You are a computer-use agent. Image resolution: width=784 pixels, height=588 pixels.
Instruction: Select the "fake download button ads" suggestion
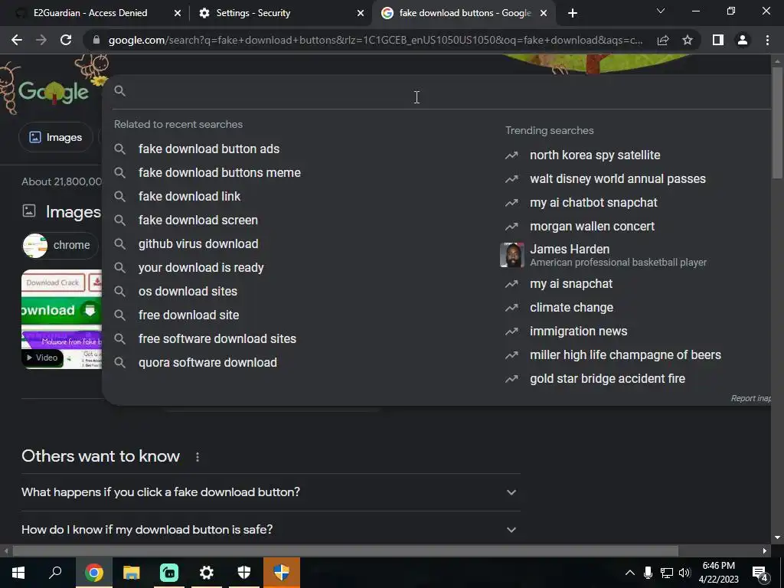point(209,149)
